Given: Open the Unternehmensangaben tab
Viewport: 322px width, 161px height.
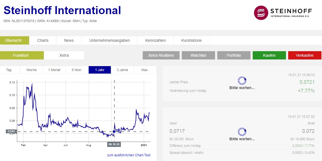Looking at the screenshot, I should click(x=109, y=40).
